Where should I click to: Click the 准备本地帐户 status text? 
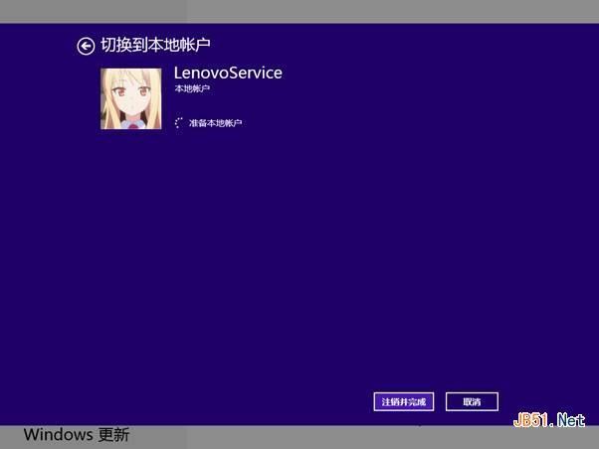pos(216,123)
